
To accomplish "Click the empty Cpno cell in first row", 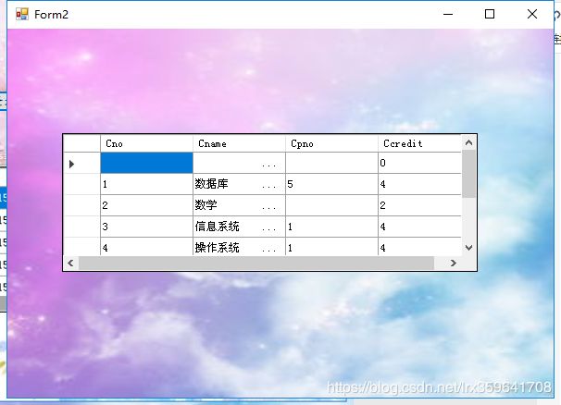I will [331, 163].
